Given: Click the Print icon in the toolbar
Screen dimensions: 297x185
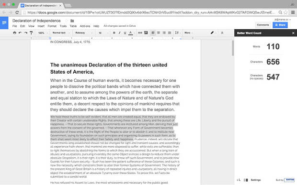Looking at the screenshot, I should [14, 33].
